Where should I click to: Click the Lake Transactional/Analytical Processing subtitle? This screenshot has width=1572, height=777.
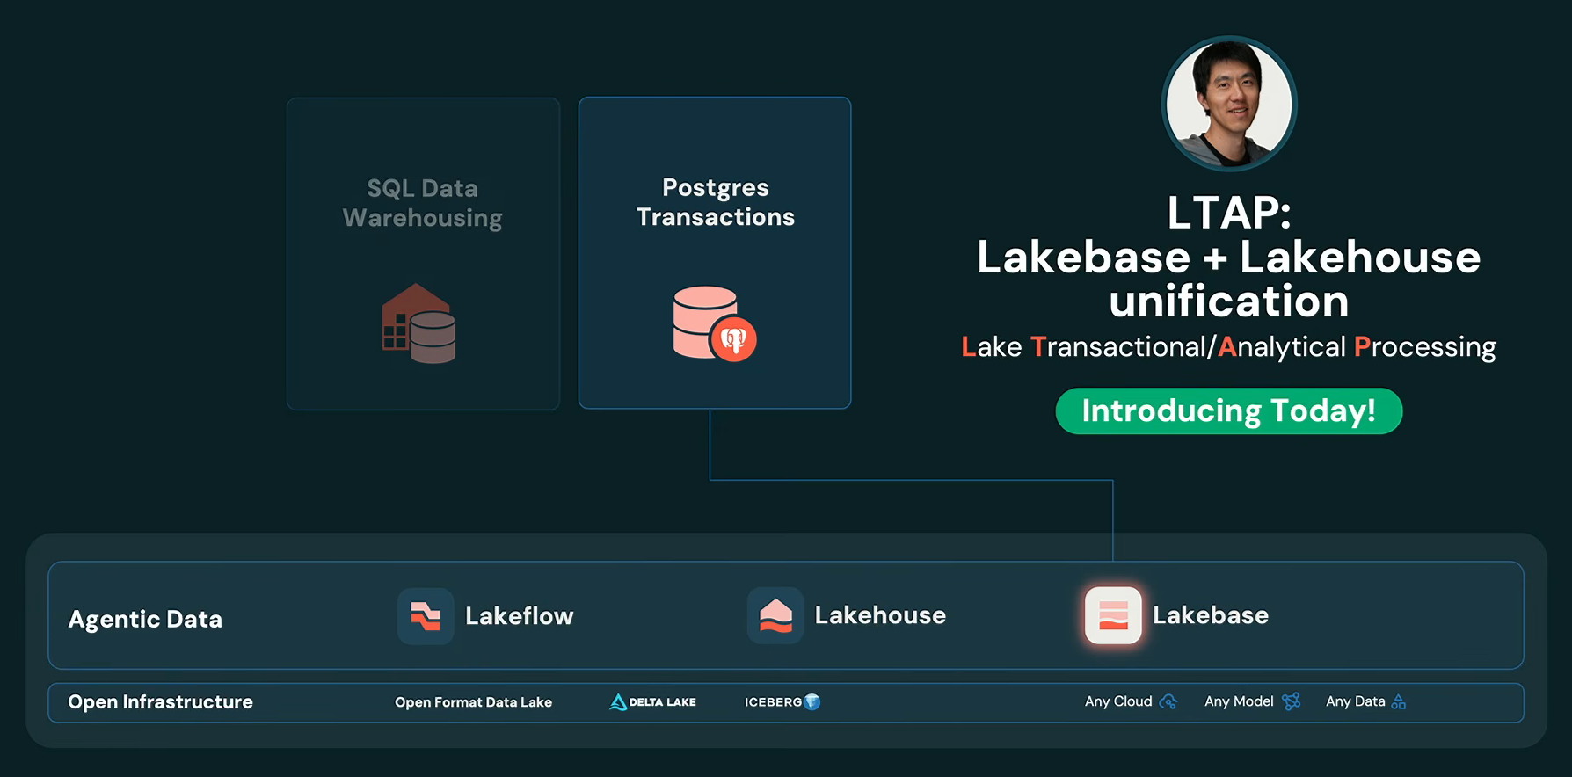tap(1228, 347)
